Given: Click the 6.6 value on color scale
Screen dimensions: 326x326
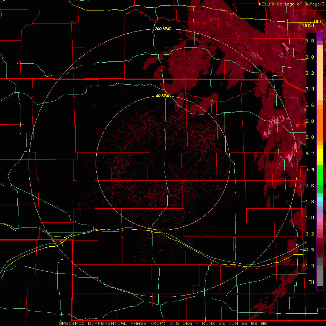Looking at the screenshot, I should point(310,105).
